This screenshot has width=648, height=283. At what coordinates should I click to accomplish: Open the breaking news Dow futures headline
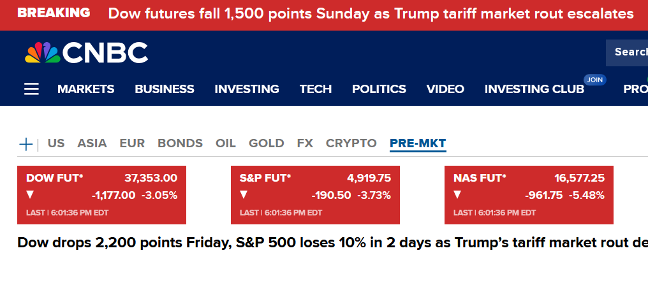click(x=371, y=13)
